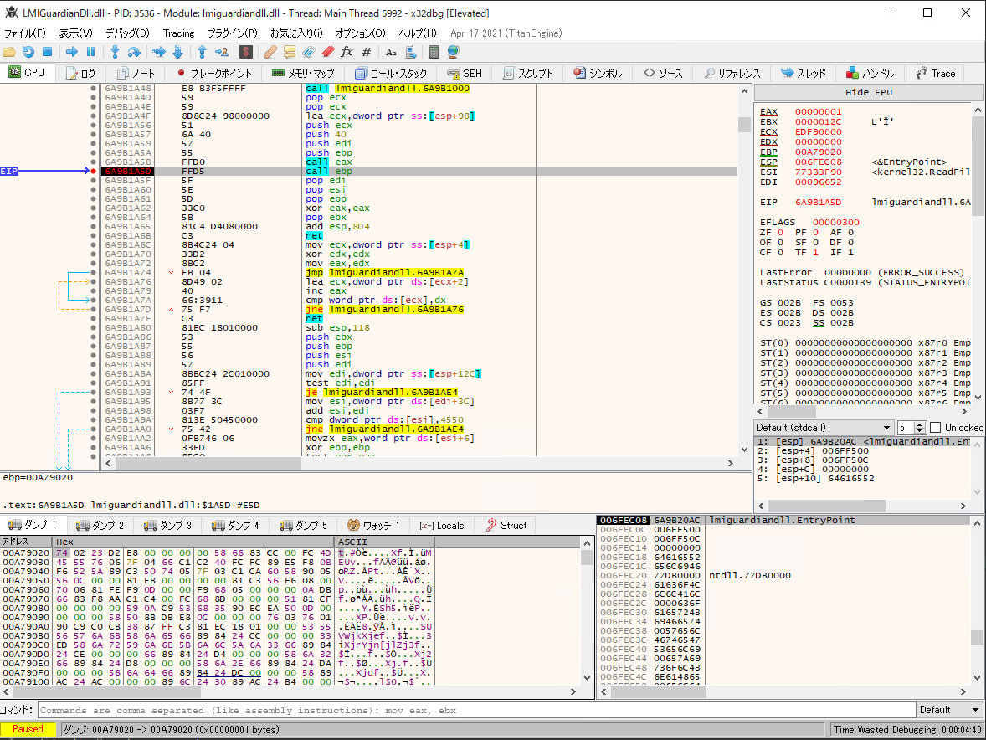Open the ウォッチ 1 tab

coord(374,526)
